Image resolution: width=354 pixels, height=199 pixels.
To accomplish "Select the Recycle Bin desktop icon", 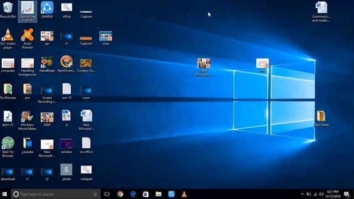I will pos(8,10).
